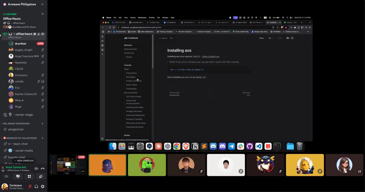The height and width of the screenshot is (192, 365).
Task: Open the History menu in streamed menu bar
Action: click(133, 18)
